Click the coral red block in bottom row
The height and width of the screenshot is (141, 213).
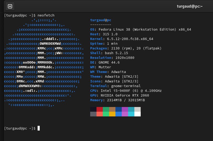point(100,114)
